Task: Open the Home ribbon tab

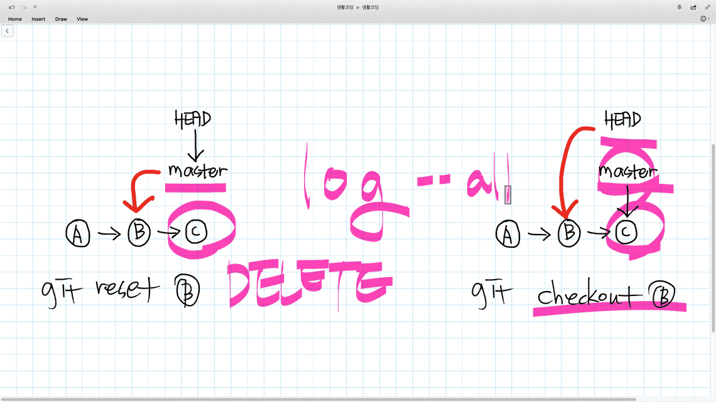Action: tap(15, 19)
